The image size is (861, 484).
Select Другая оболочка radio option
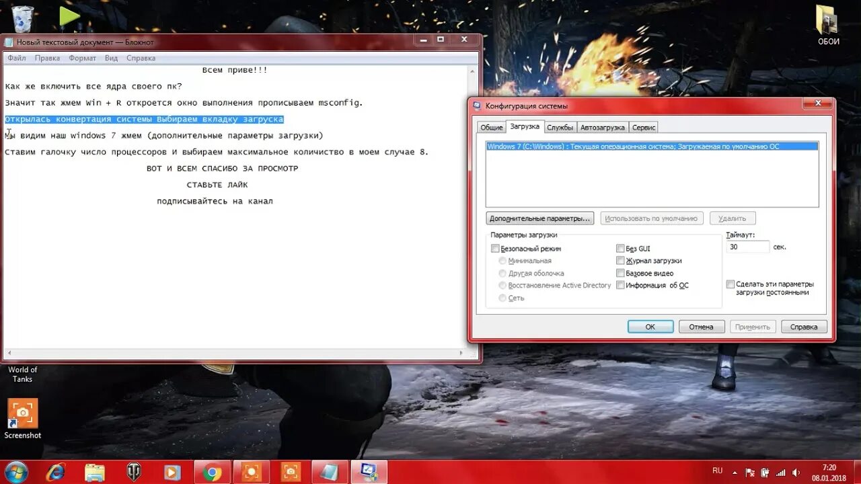[502, 274]
